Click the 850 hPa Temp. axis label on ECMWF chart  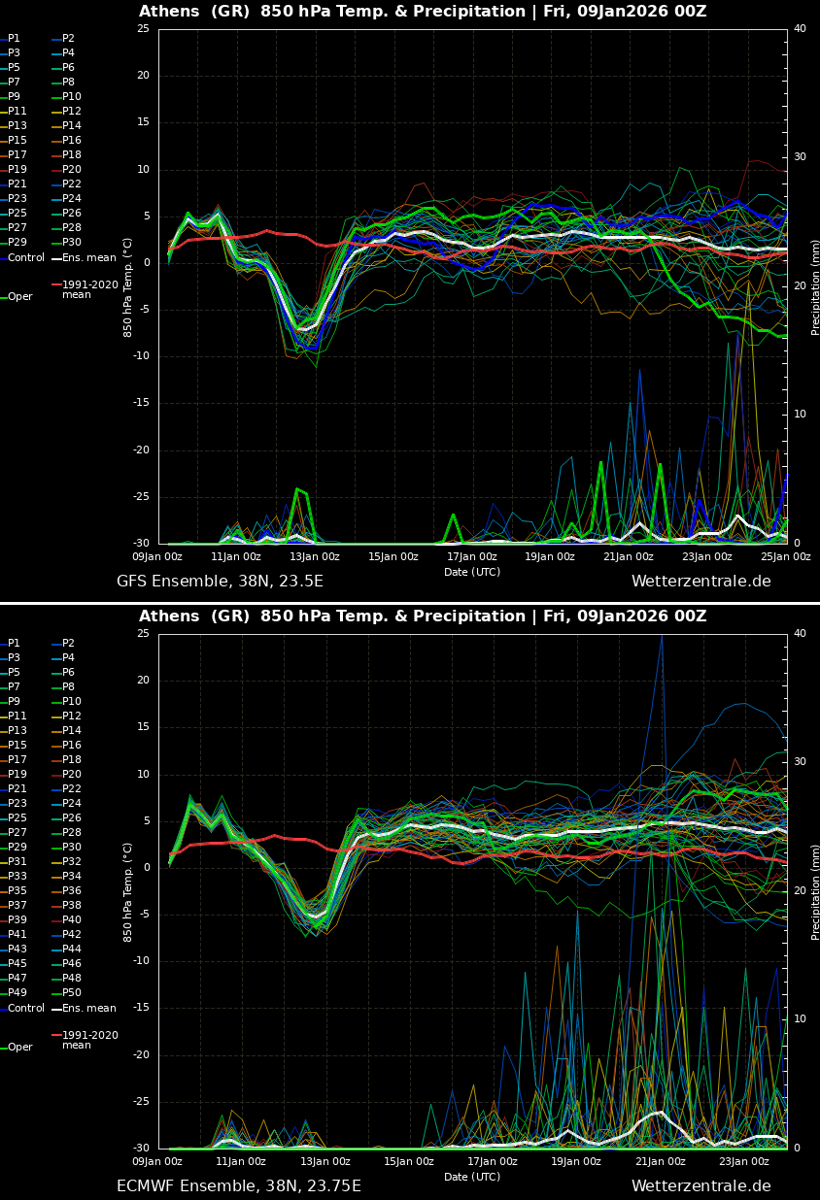[x=127, y=891]
